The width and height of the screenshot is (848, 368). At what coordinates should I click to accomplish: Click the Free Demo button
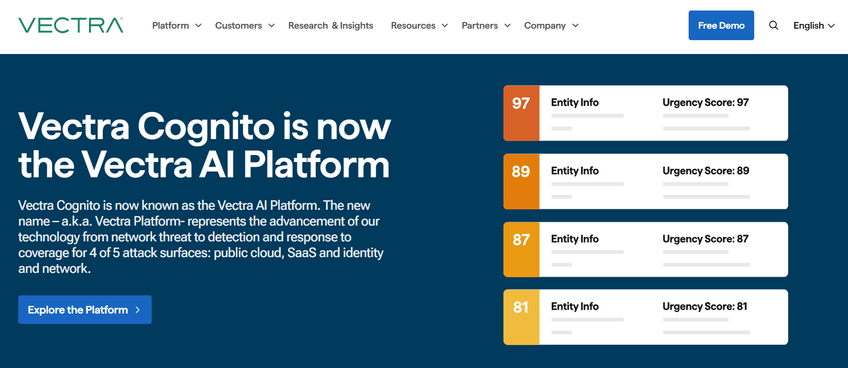coord(721,25)
